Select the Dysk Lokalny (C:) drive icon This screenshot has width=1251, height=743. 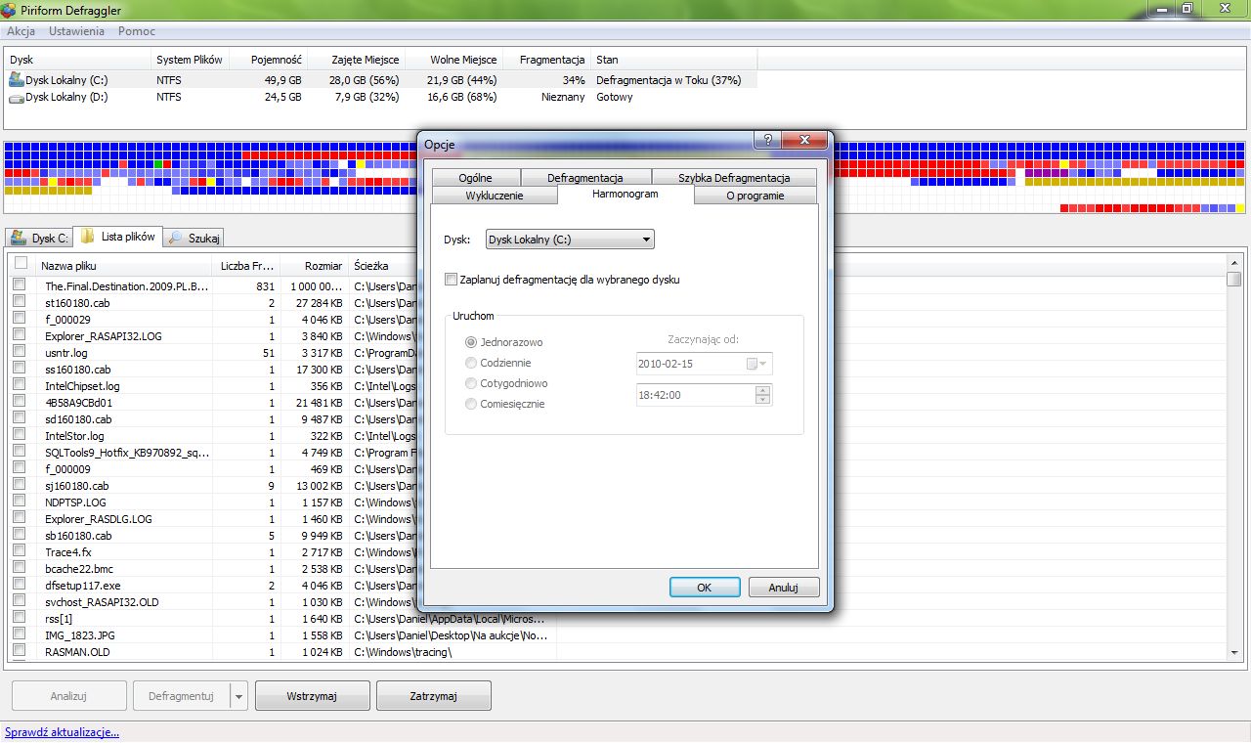(x=17, y=80)
